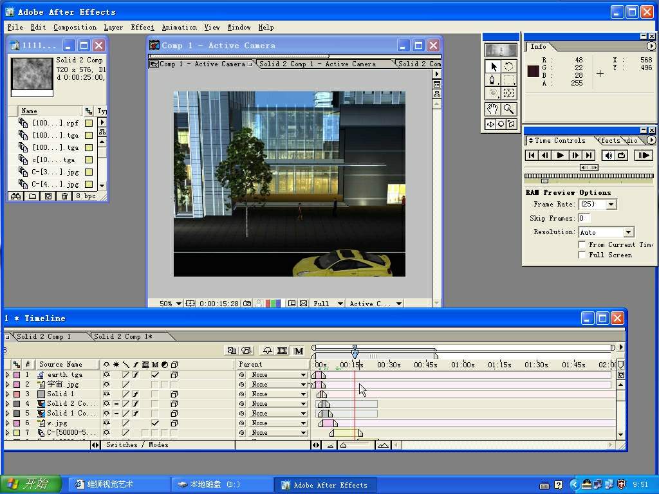The image size is (659, 494).
Task: Select the Zoom magnifier tool
Action: (509, 109)
